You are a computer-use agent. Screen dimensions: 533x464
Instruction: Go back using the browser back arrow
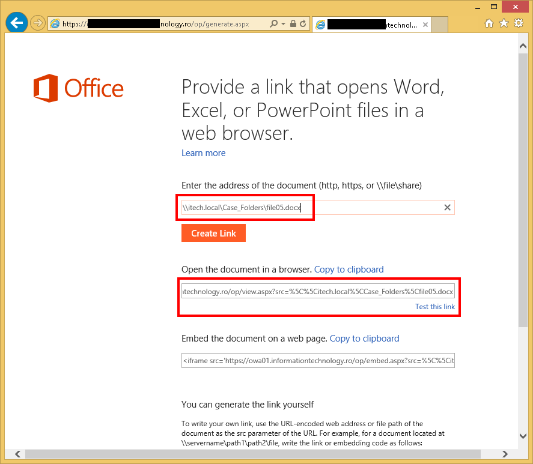(x=17, y=23)
